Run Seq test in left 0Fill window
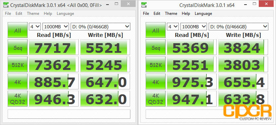Image resolution: width=276 pixels, height=125 pixels. [x=18, y=47]
